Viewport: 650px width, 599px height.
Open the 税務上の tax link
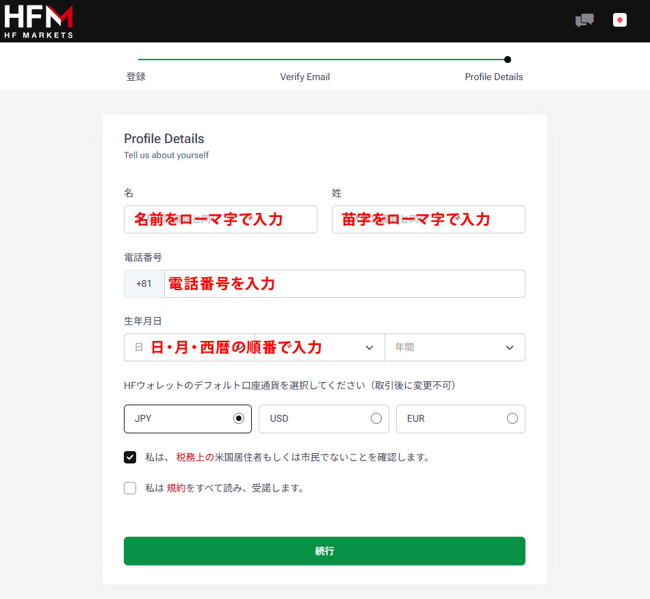click(x=195, y=457)
